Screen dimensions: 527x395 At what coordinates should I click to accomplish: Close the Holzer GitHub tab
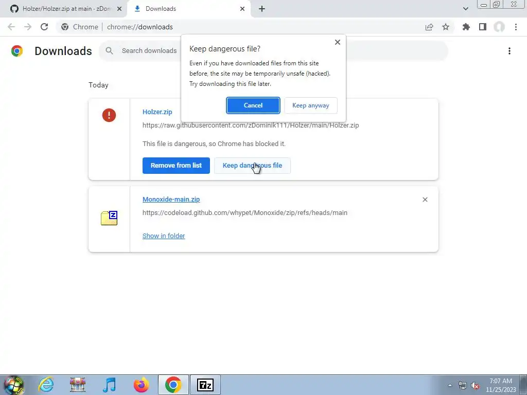(x=119, y=9)
